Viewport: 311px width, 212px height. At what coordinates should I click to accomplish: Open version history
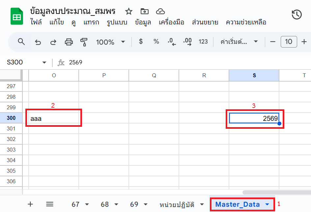click(x=296, y=15)
